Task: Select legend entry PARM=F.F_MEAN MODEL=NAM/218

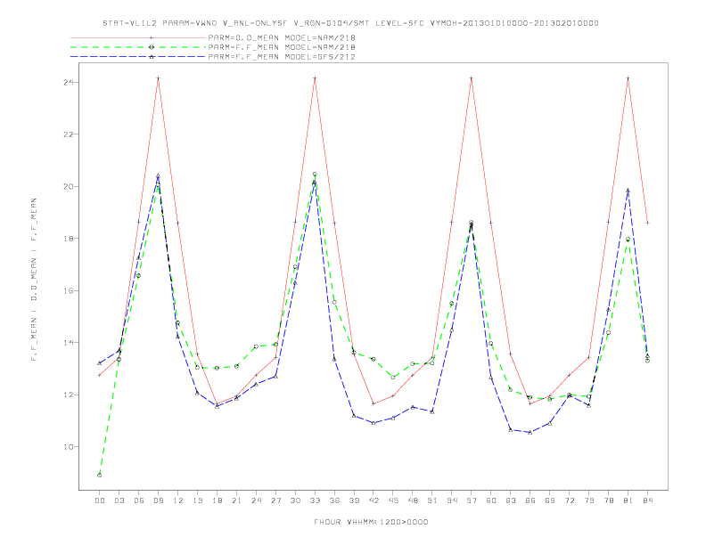Action: point(282,47)
